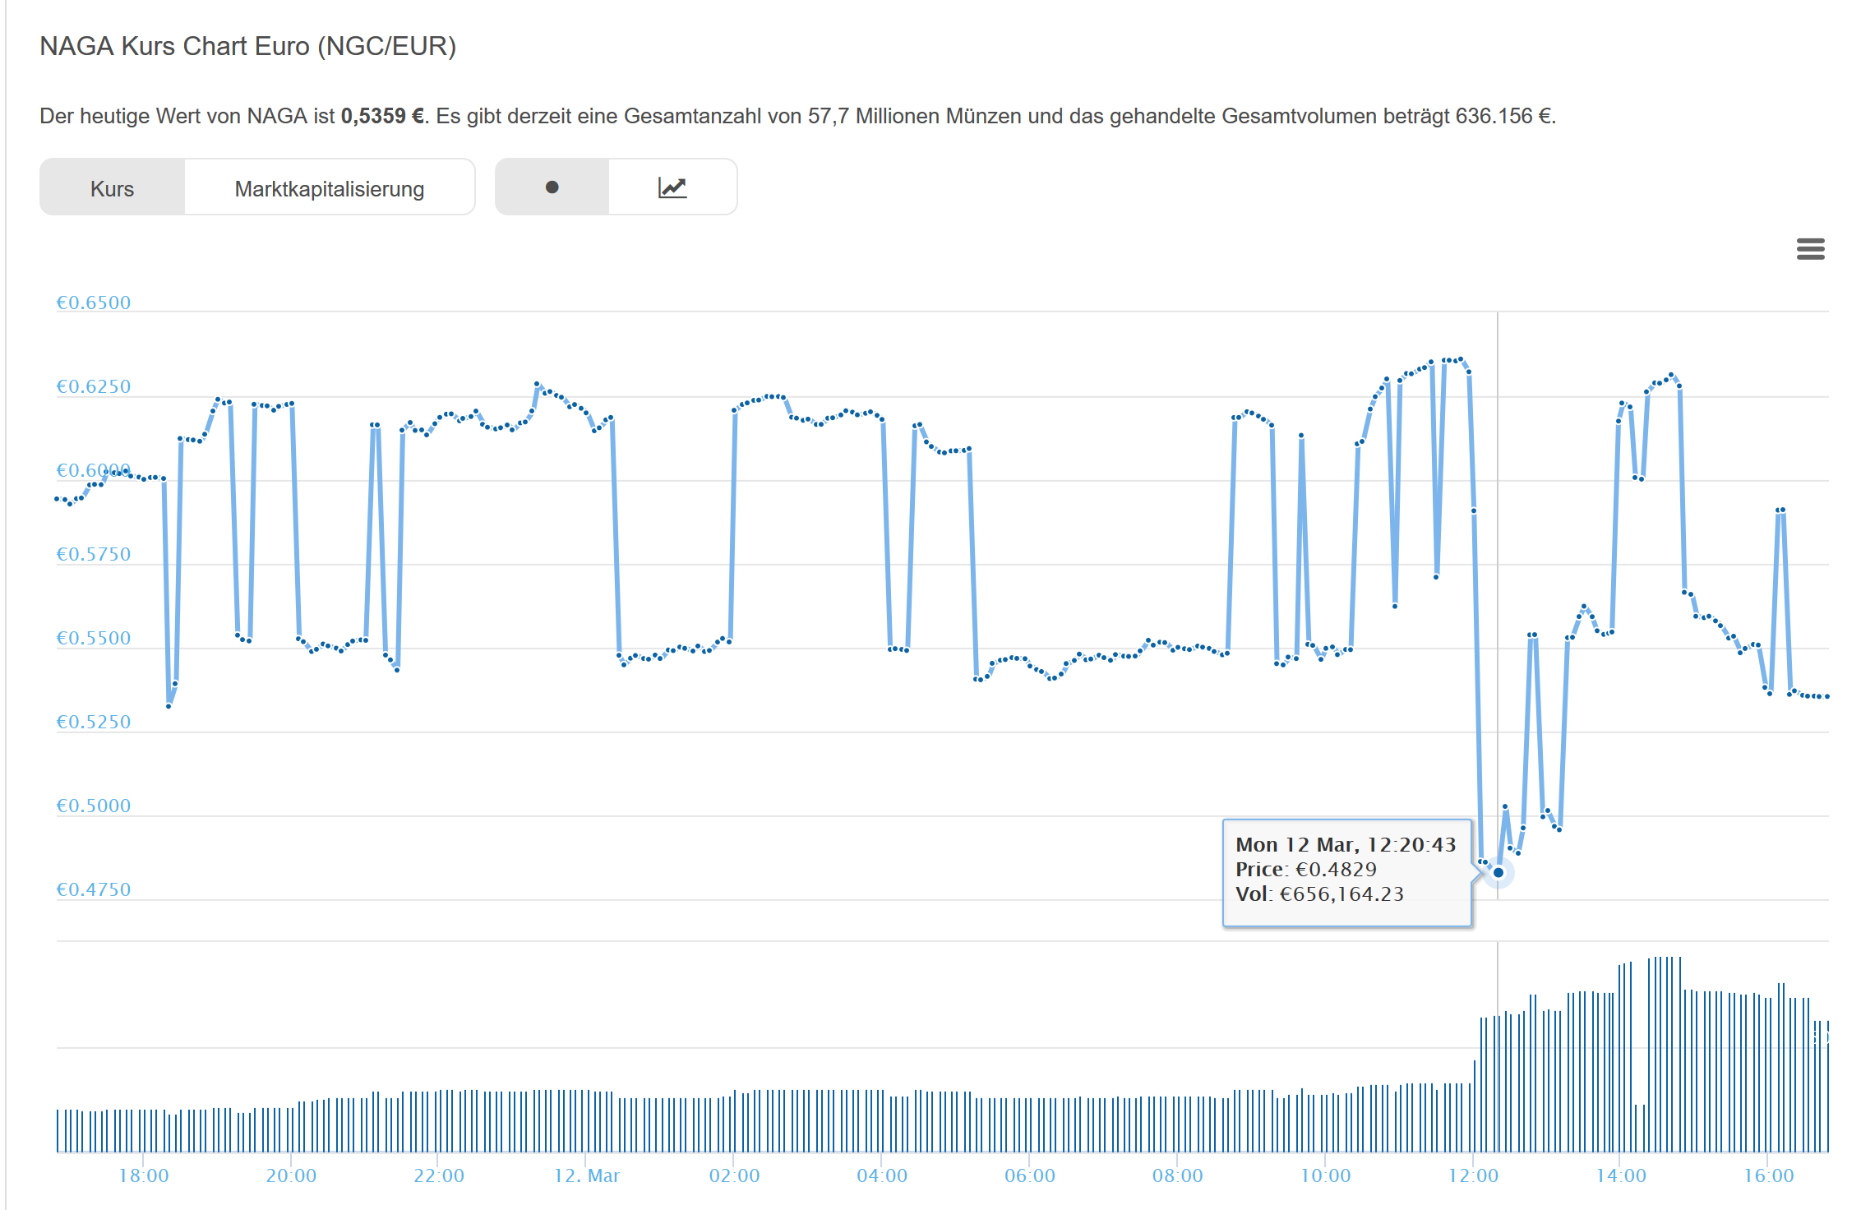Click the 12:00 time axis label
Viewport: 1861px width, 1210px height.
(1473, 1175)
